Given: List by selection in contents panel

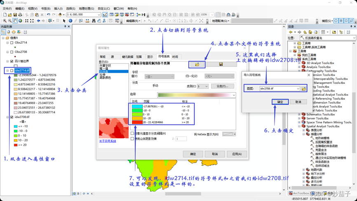Looking at the screenshot, I should 19,32.
